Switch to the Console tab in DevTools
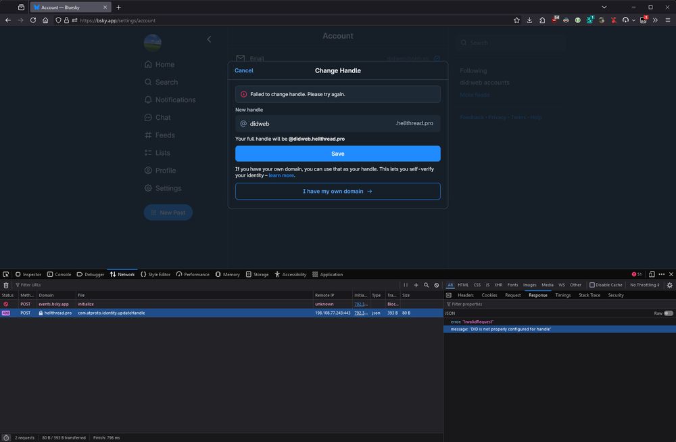The height and width of the screenshot is (442, 676). [x=59, y=274]
